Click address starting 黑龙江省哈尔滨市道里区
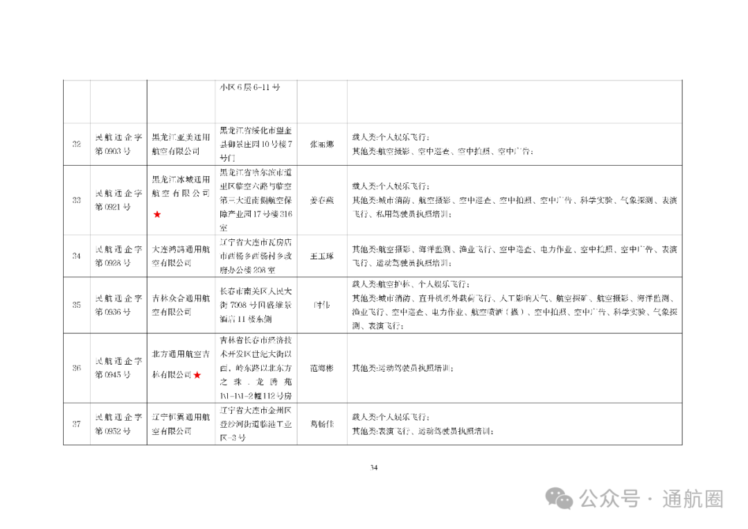Image resolution: width=748 pixels, height=529 pixels. (x=256, y=200)
